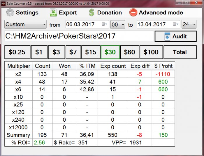
Task: Click the Settings label
Action: click(x=27, y=13)
